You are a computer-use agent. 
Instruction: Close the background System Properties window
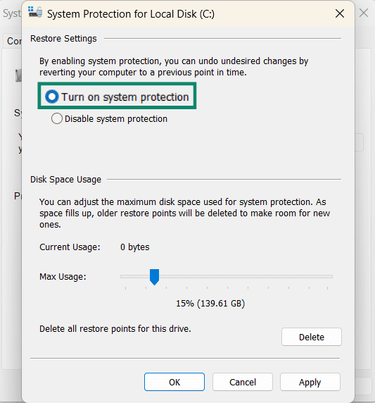[364, 13]
